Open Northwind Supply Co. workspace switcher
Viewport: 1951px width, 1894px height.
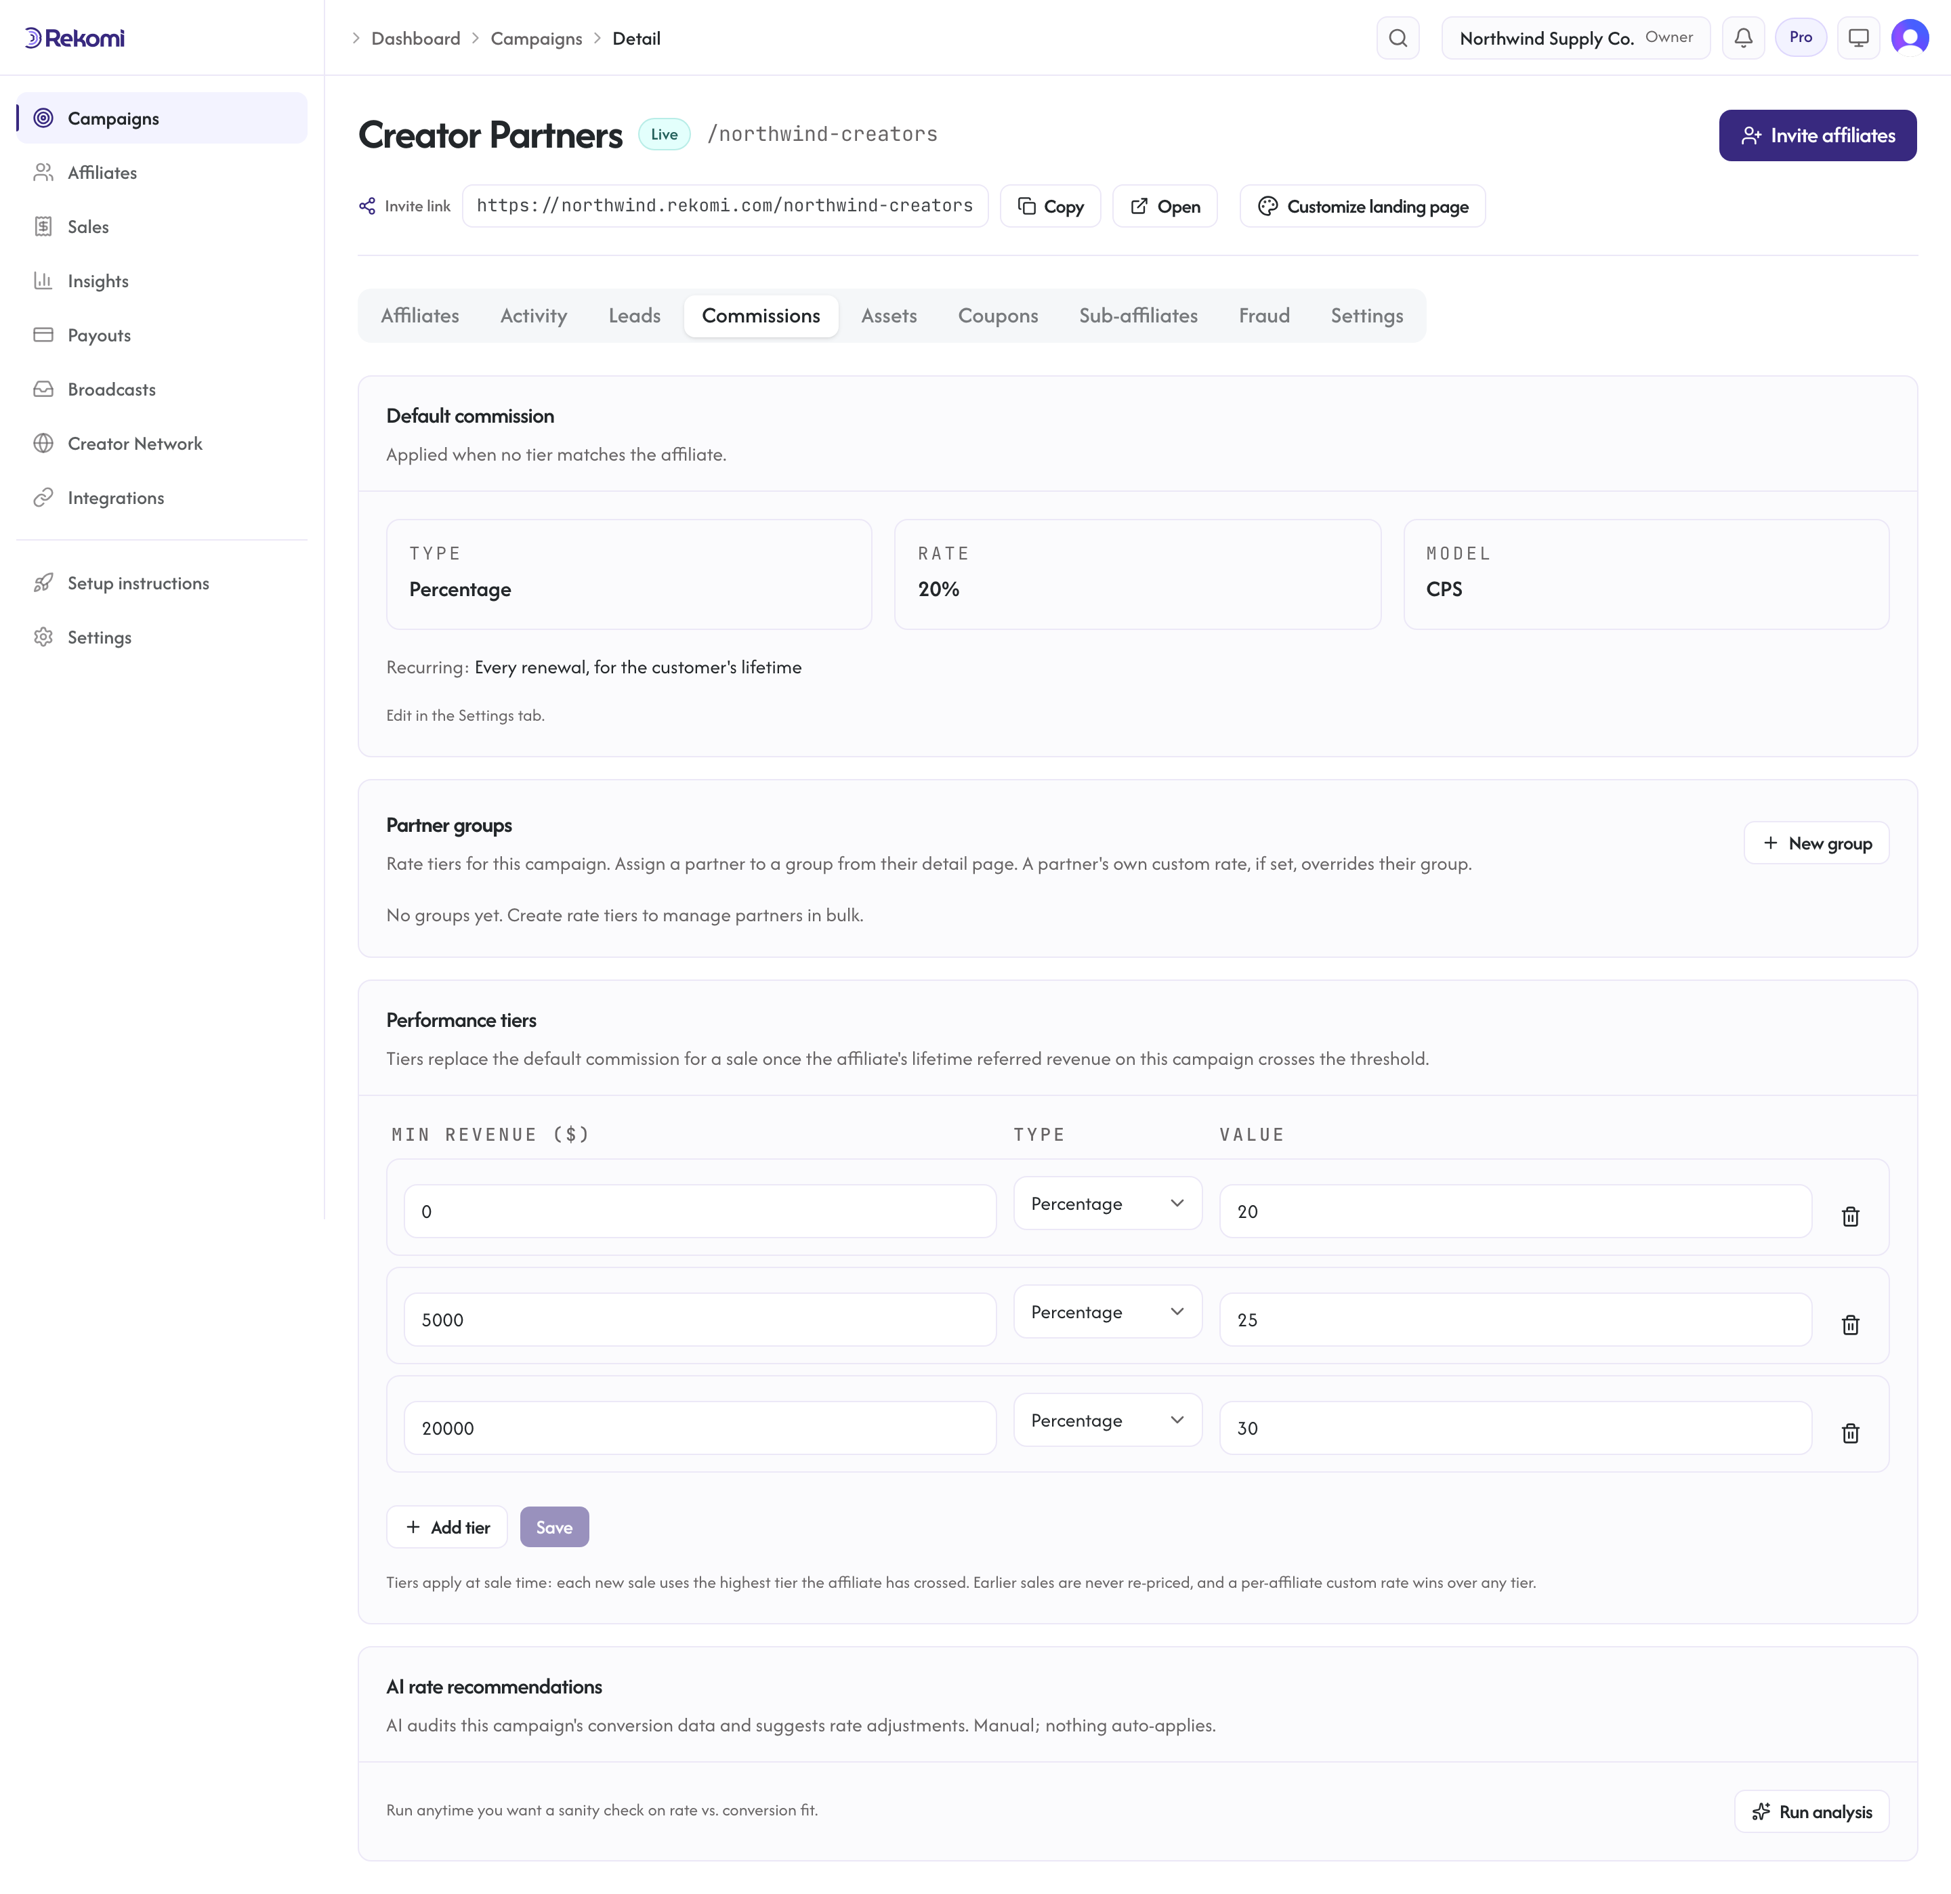[x=1575, y=38]
